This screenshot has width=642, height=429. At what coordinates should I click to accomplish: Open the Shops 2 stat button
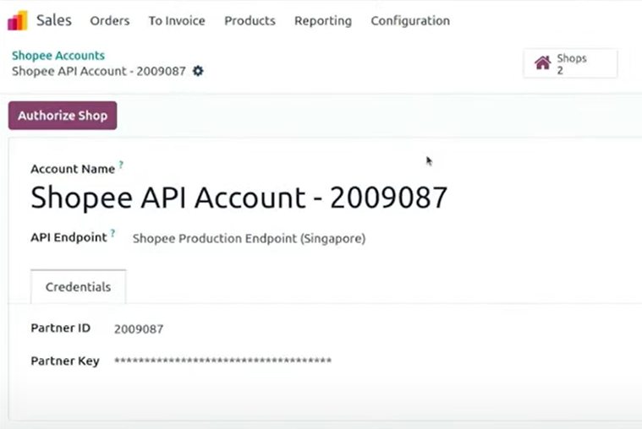(x=571, y=63)
